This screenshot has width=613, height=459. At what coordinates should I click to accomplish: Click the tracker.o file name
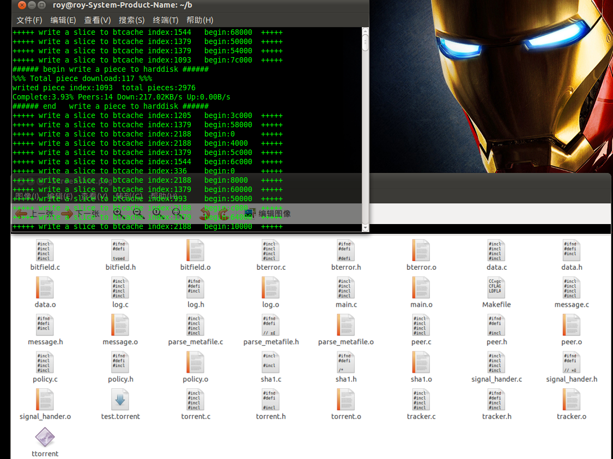click(x=572, y=417)
